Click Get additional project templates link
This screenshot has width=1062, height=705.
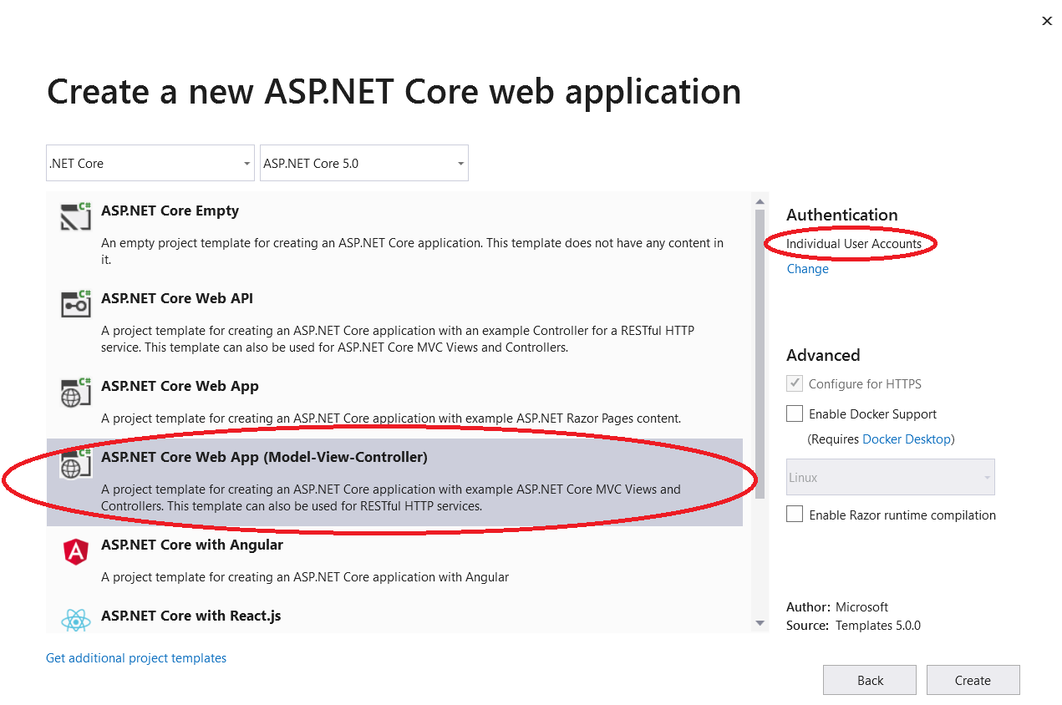click(136, 658)
